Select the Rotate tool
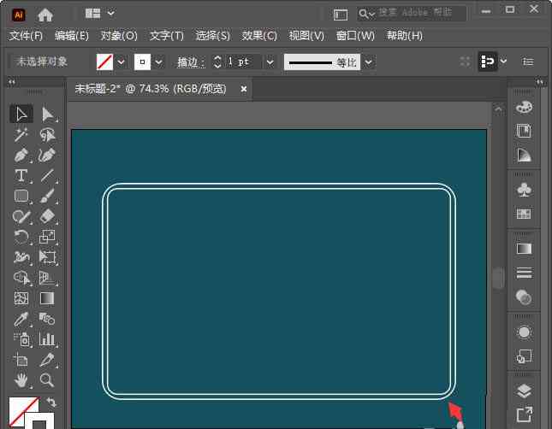552x429 pixels. pyautogui.click(x=21, y=237)
